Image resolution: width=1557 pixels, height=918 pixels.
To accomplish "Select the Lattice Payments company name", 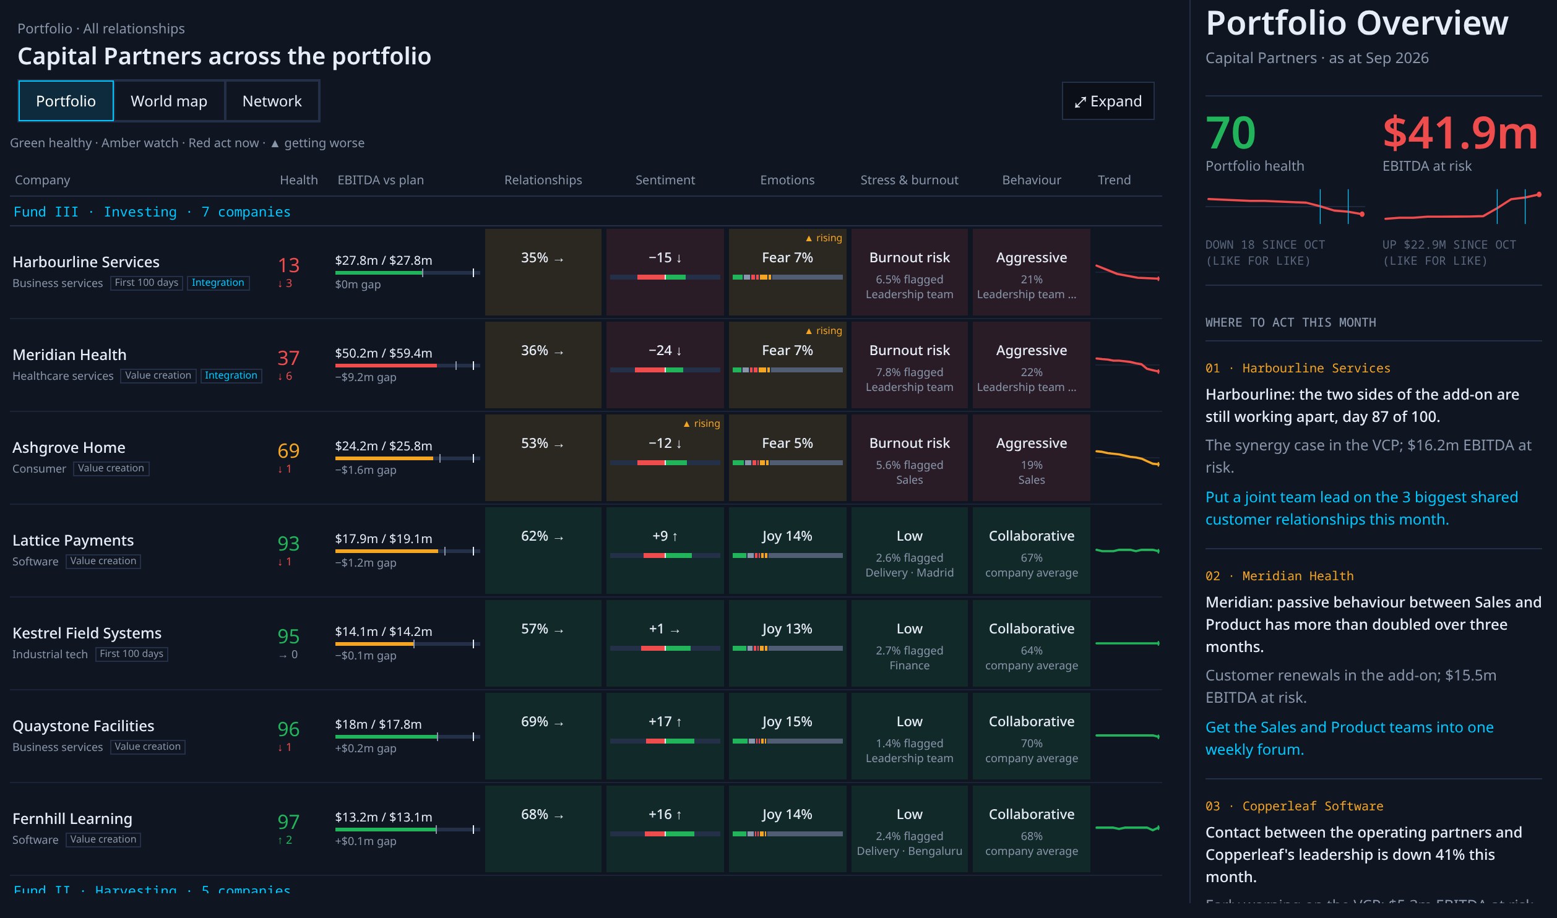I will tap(73, 540).
